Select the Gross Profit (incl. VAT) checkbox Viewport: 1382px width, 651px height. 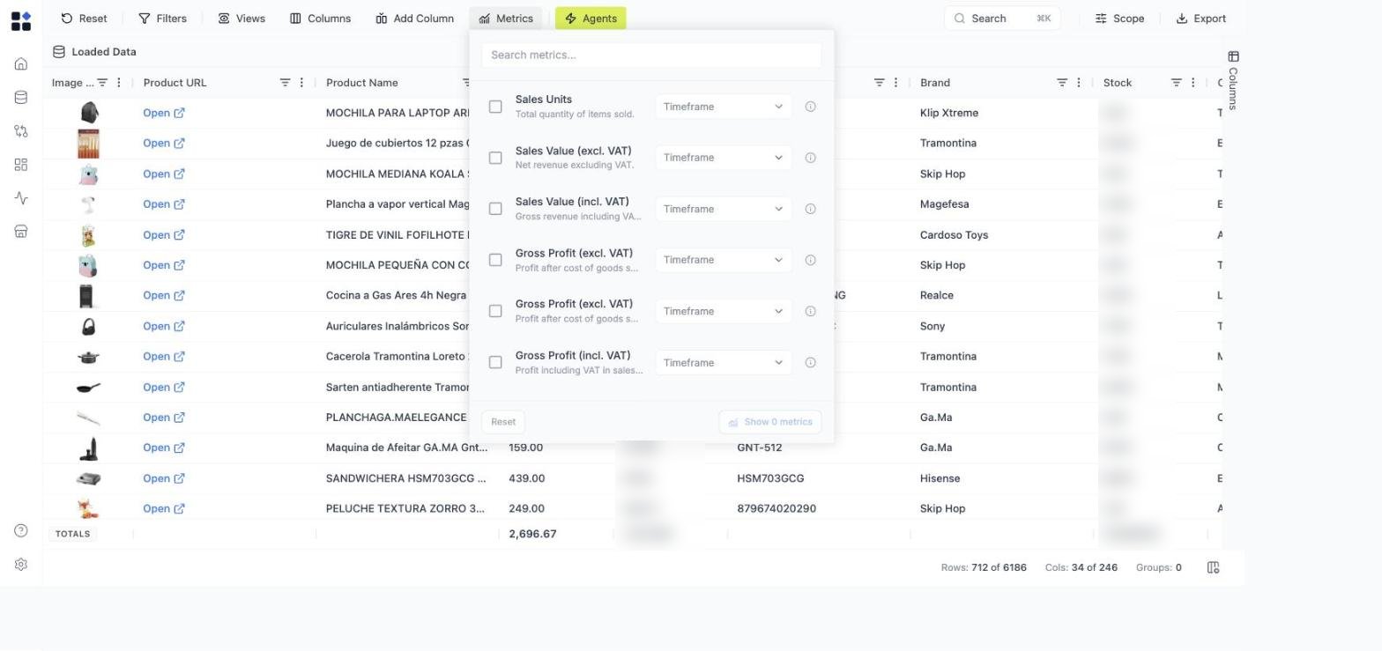pos(495,363)
